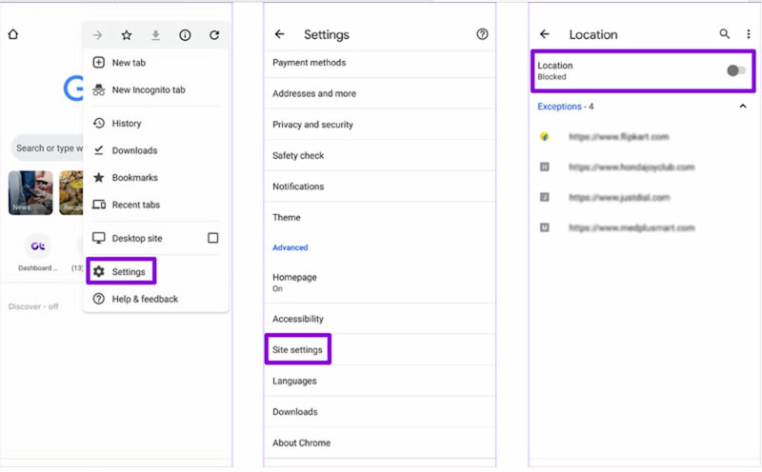Select New Incognito tab menu item
Image resolution: width=762 pixels, height=472 pixels.
click(148, 89)
